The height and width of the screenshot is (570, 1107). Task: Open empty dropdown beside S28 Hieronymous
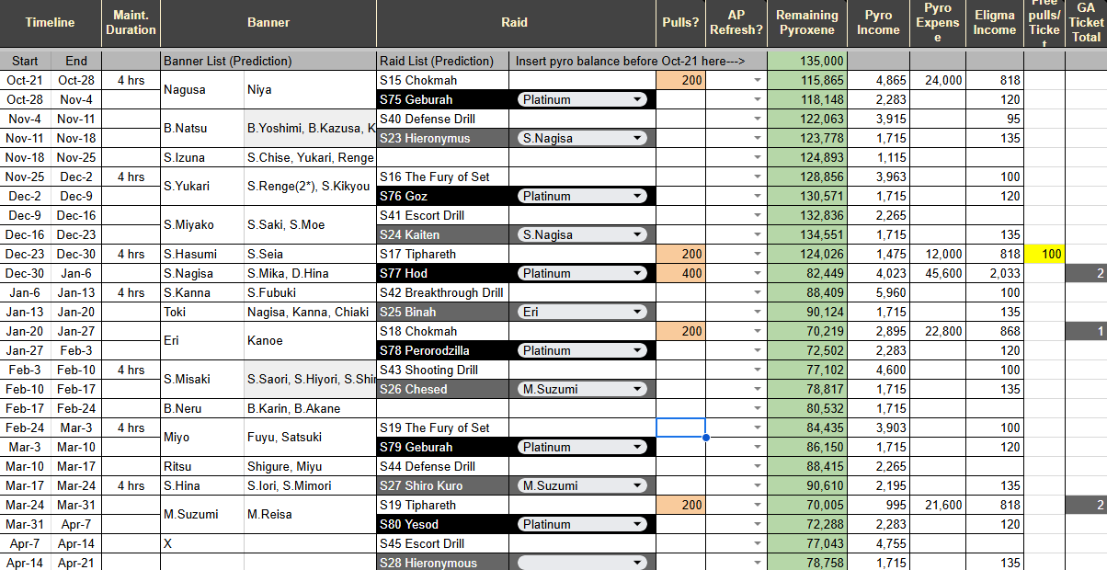[x=583, y=563]
